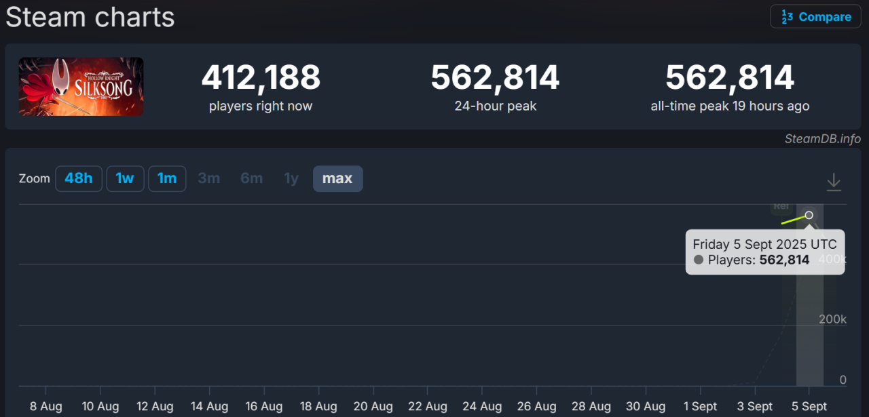869x417 pixels.
Task: Click the all-time peak 19 hours ago label
Action: [730, 106]
